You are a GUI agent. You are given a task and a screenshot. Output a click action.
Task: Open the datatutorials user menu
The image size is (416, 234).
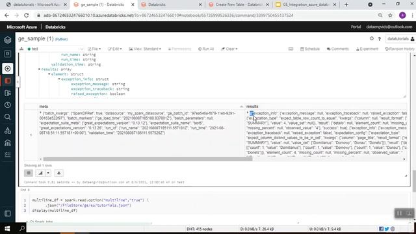(400, 39)
